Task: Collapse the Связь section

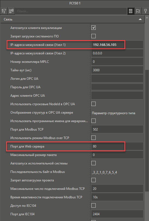Action: coord(140,19)
